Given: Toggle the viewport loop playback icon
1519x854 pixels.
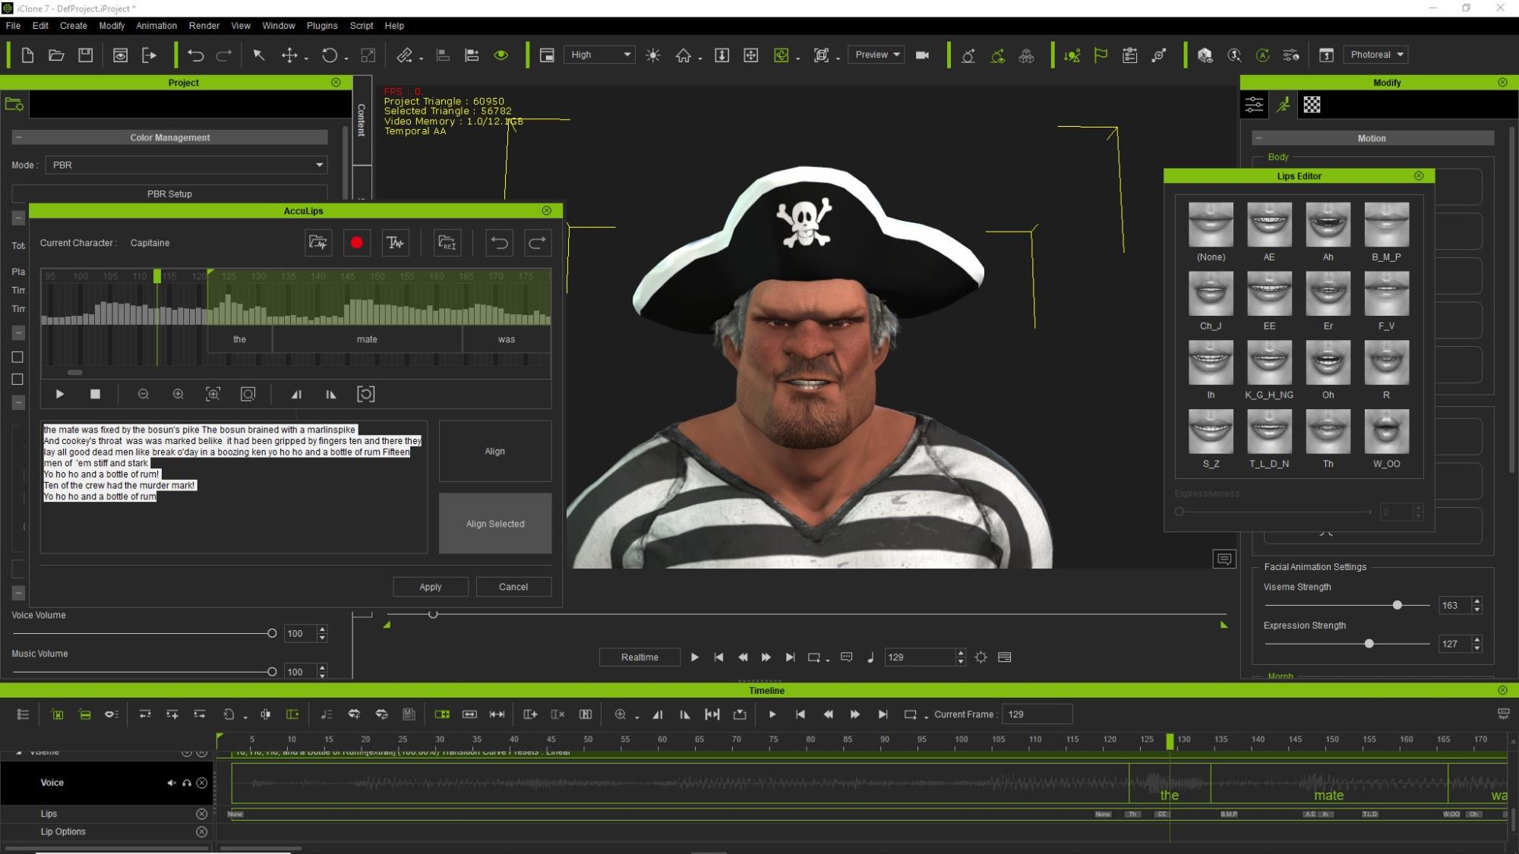Looking at the screenshot, I should [813, 657].
